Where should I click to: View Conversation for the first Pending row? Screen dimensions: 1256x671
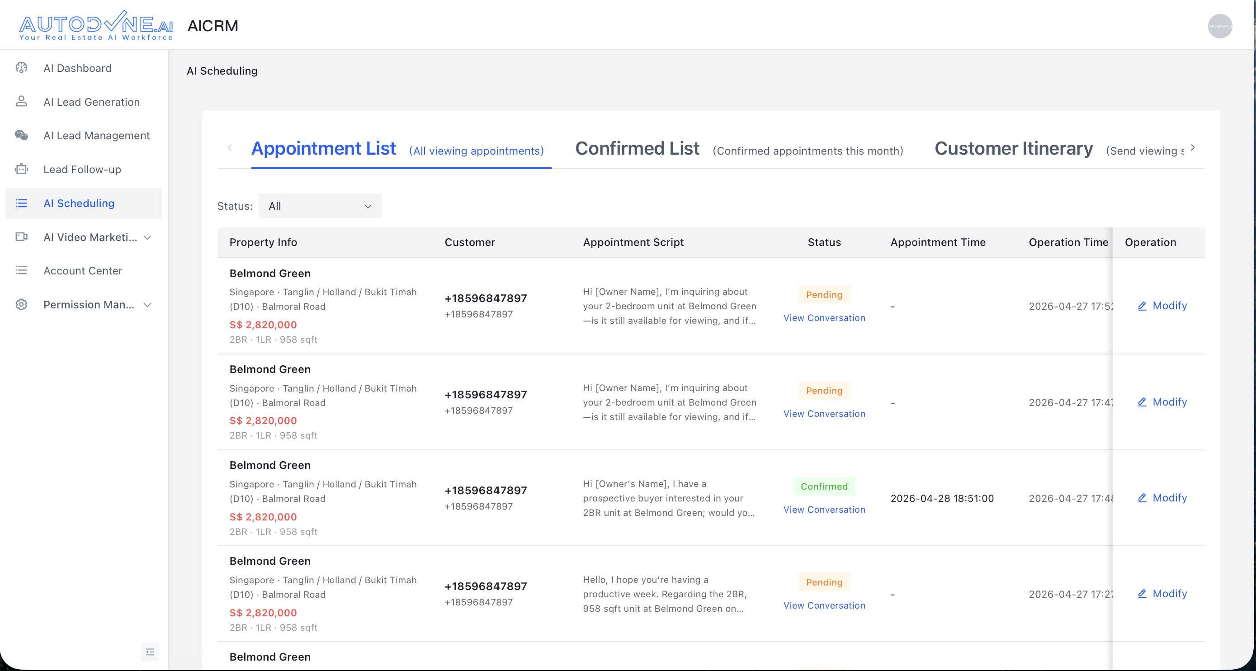[x=824, y=317]
